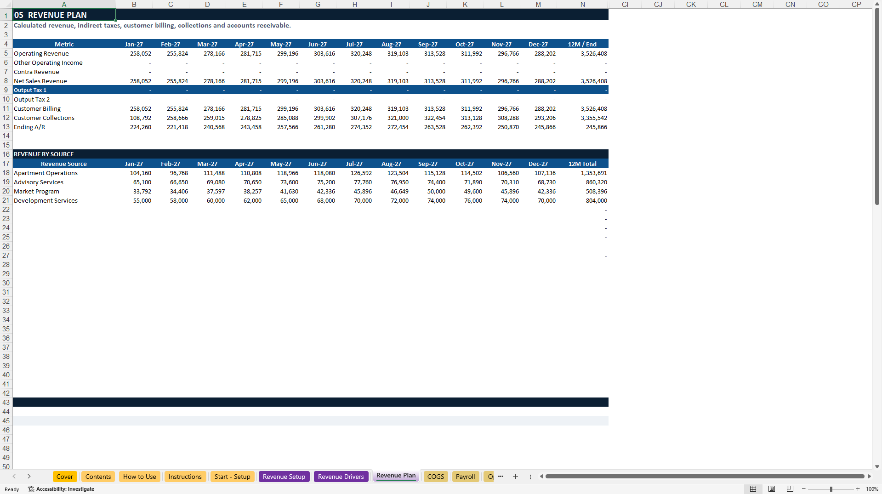Select column N header

582,4
